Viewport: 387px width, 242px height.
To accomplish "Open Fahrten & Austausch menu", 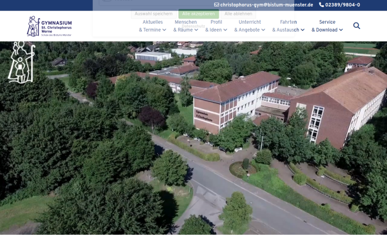I will coord(288,26).
